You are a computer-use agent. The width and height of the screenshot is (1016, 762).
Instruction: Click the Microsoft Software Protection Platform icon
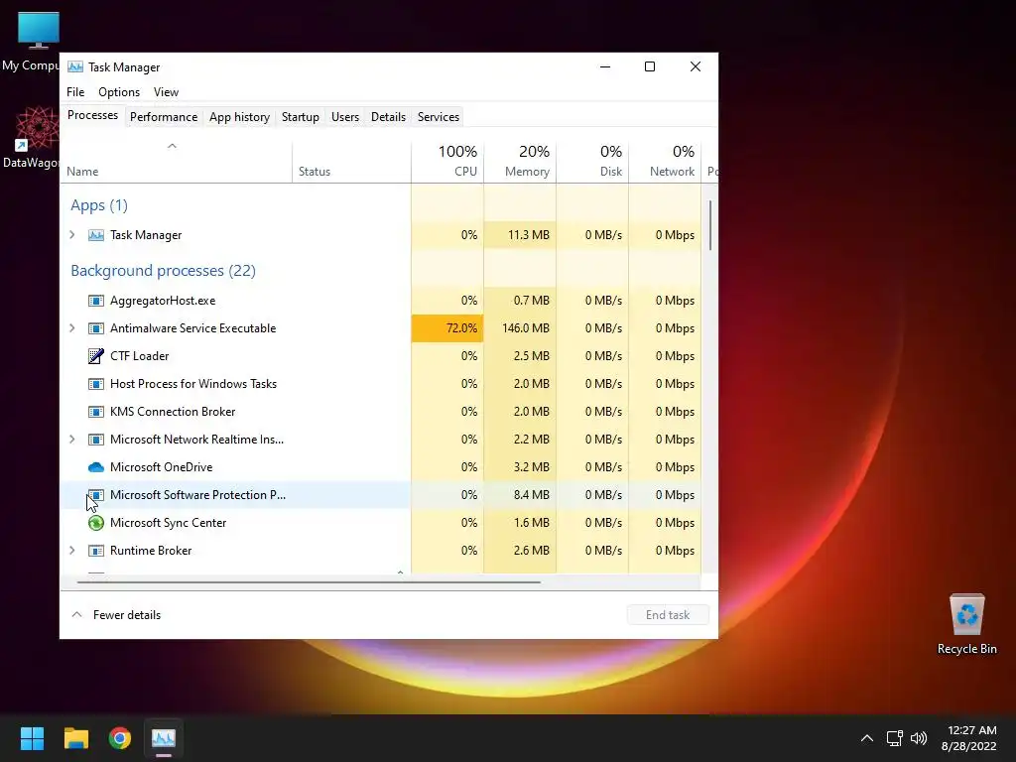click(x=96, y=495)
